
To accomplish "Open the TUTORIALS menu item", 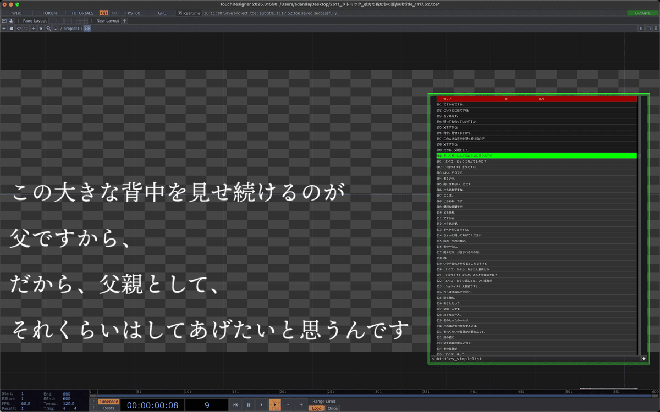I will click(x=82, y=13).
